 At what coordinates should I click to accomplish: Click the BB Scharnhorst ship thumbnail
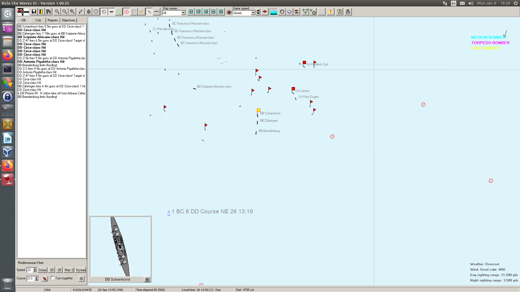click(x=120, y=246)
